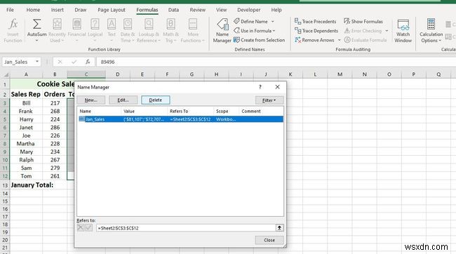
Task: Click the Refers to input field
Action: click(186, 228)
